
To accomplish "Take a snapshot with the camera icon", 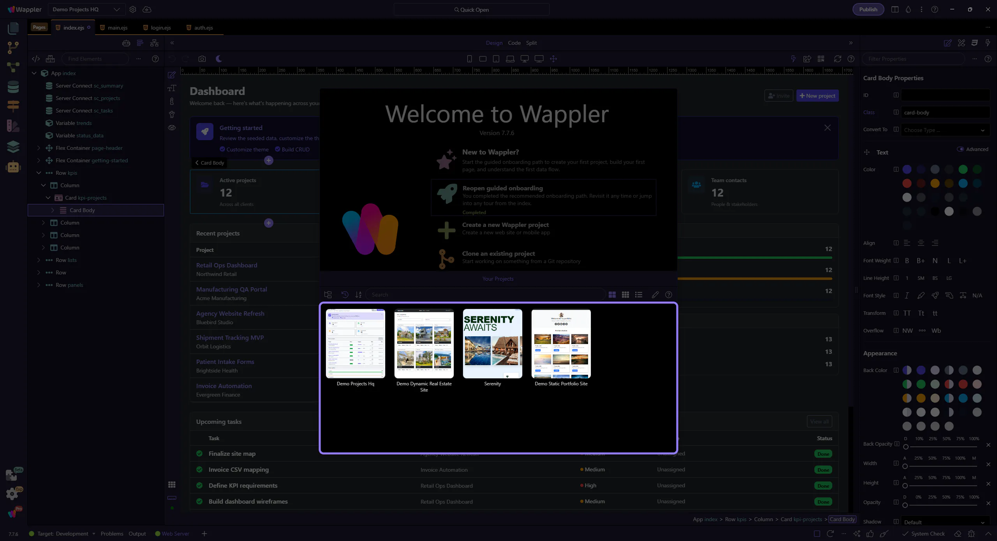I will point(202,59).
